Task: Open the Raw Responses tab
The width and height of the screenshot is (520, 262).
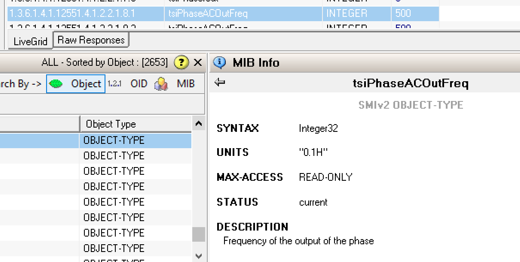Action: pos(91,40)
